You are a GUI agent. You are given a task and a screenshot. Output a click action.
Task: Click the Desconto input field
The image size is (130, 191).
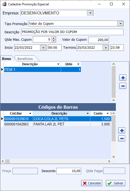point(69,171)
